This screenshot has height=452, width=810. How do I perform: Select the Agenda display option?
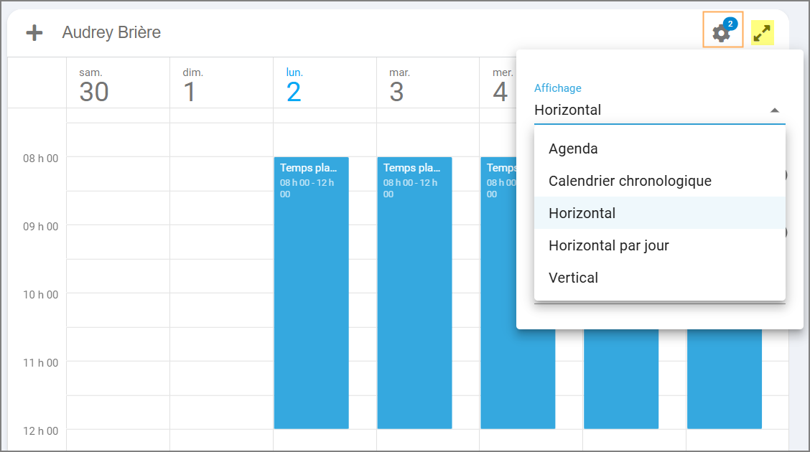pos(573,149)
